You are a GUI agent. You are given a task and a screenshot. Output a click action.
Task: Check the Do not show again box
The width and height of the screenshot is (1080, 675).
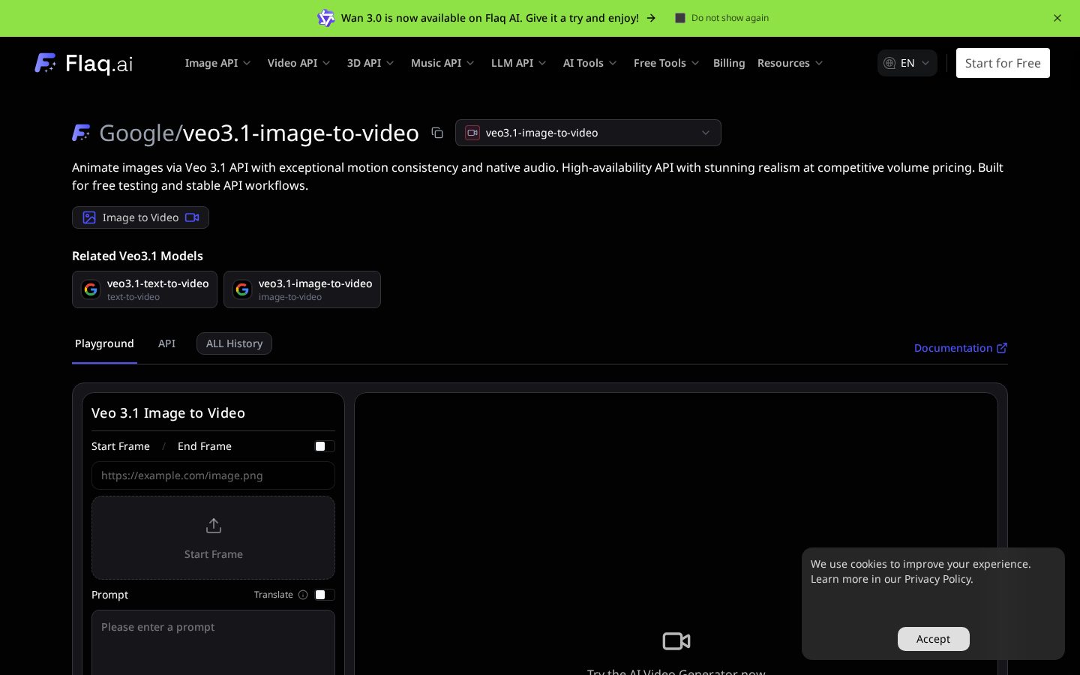pyautogui.click(x=680, y=18)
